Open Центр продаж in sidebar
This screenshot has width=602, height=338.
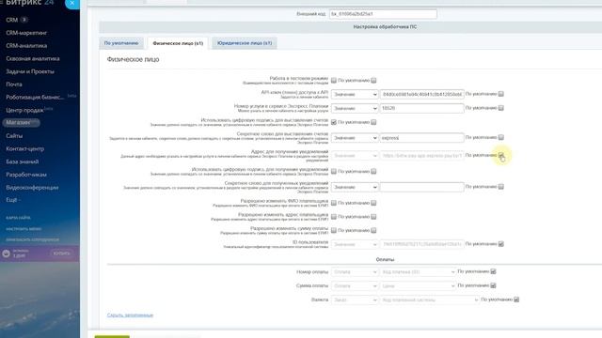[24, 111]
